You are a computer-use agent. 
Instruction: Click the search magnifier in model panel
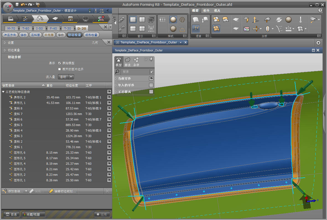click(117, 72)
